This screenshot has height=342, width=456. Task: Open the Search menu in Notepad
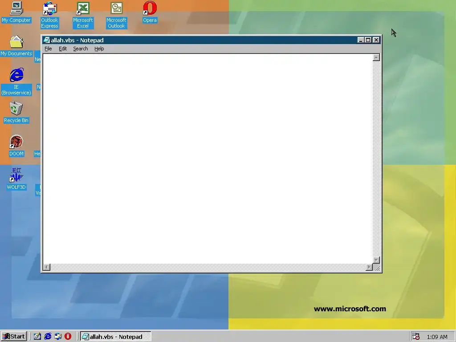(x=81, y=49)
